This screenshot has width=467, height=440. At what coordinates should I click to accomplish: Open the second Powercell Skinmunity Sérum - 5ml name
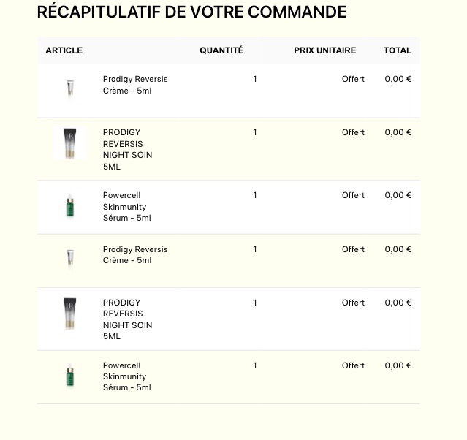click(127, 376)
